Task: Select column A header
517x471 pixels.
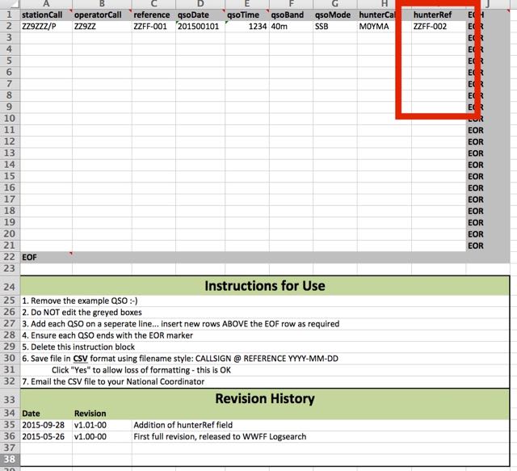Action: pos(45,4)
